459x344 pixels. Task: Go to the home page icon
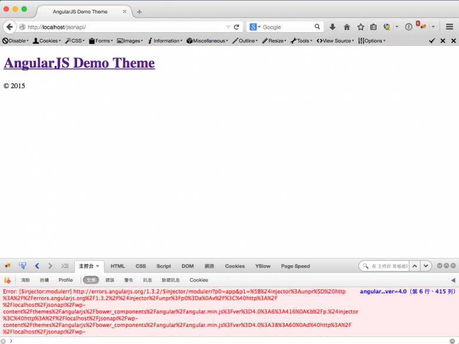click(347, 27)
